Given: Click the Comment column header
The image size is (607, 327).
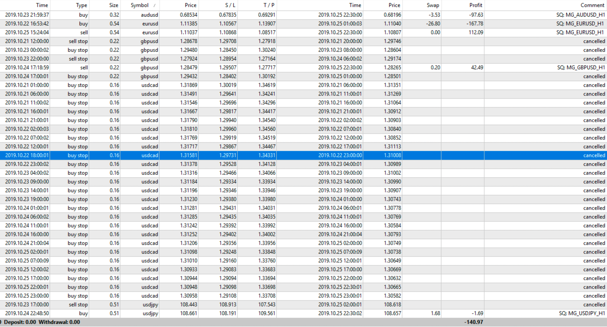Looking at the screenshot, I should [592, 5].
